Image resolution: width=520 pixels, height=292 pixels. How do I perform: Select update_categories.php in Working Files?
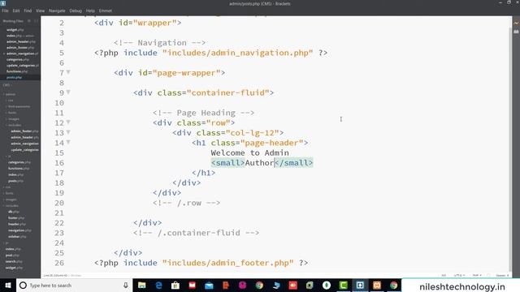pyautogui.click(x=22, y=66)
